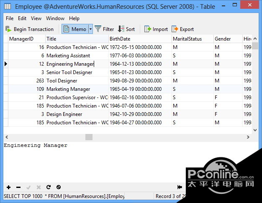Open the Edit menu
Viewport: 262px width, 203px height.
click(22, 18)
